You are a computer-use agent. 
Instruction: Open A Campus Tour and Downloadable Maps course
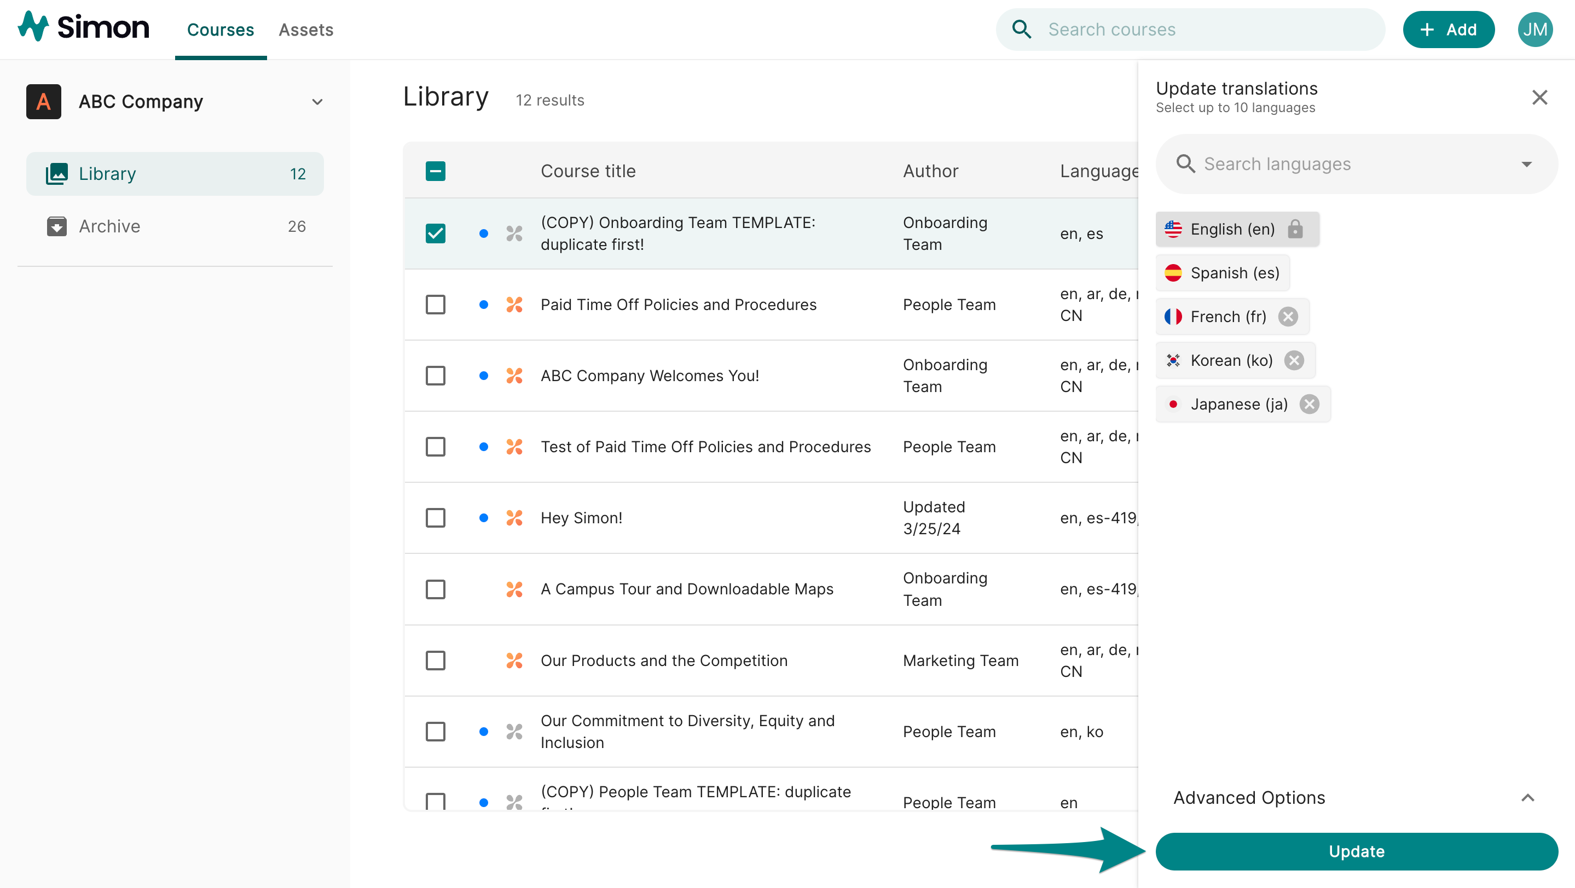pos(687,589)
